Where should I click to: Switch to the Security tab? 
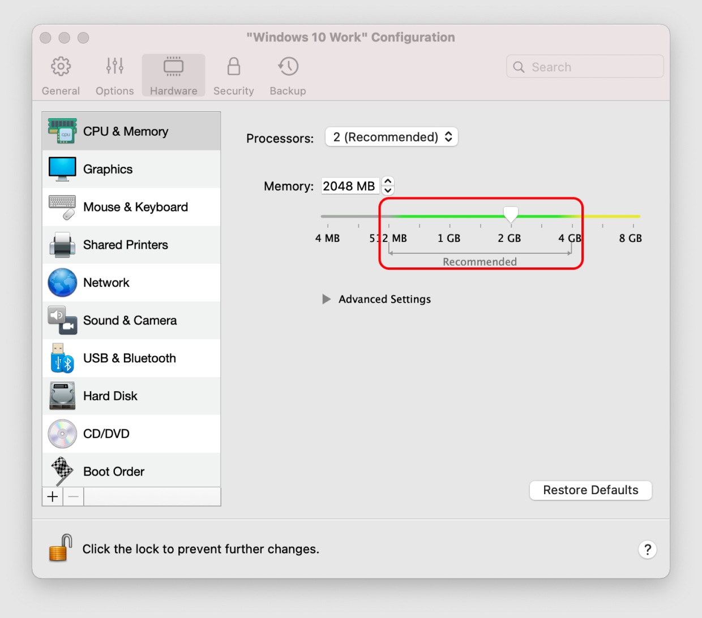pyautogui.click(x=233, y=75)
